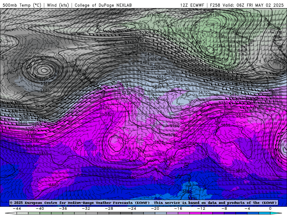Viewport: 287px width, 215px height.
Task: Click 'College of DuPage NEXLAB' header text
Action: pos(103,5)
